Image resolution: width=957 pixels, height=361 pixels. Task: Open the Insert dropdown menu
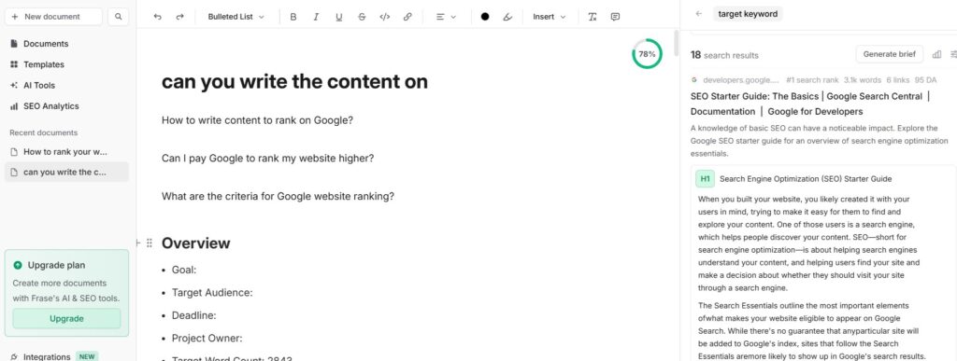[550, 17]
